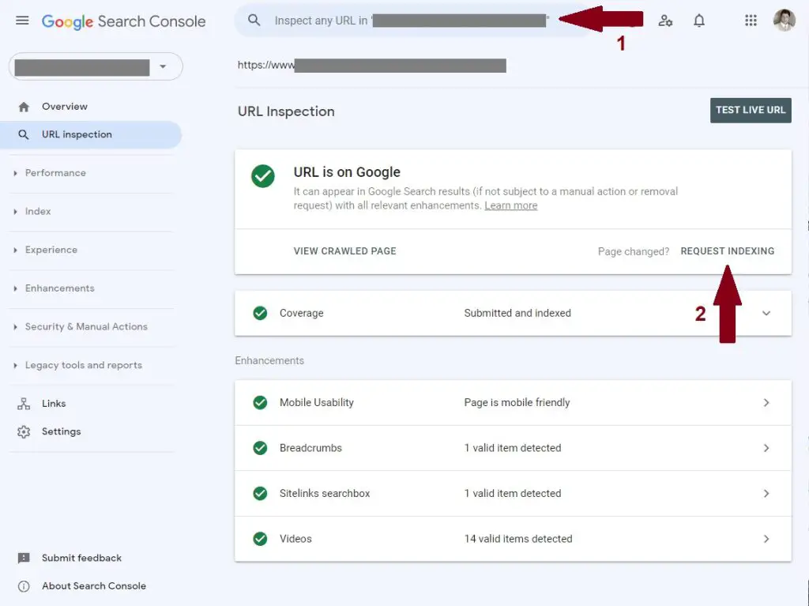Expand the Enhancements sidebar section
Screen dimensions: 809x606
click(x=15, y=288)
